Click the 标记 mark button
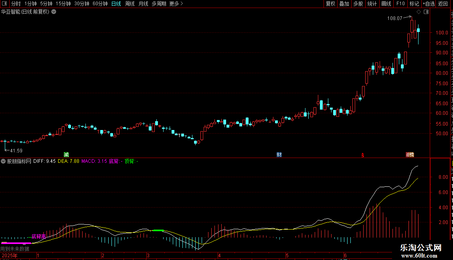The image size is (453, 260). (414, 4)
